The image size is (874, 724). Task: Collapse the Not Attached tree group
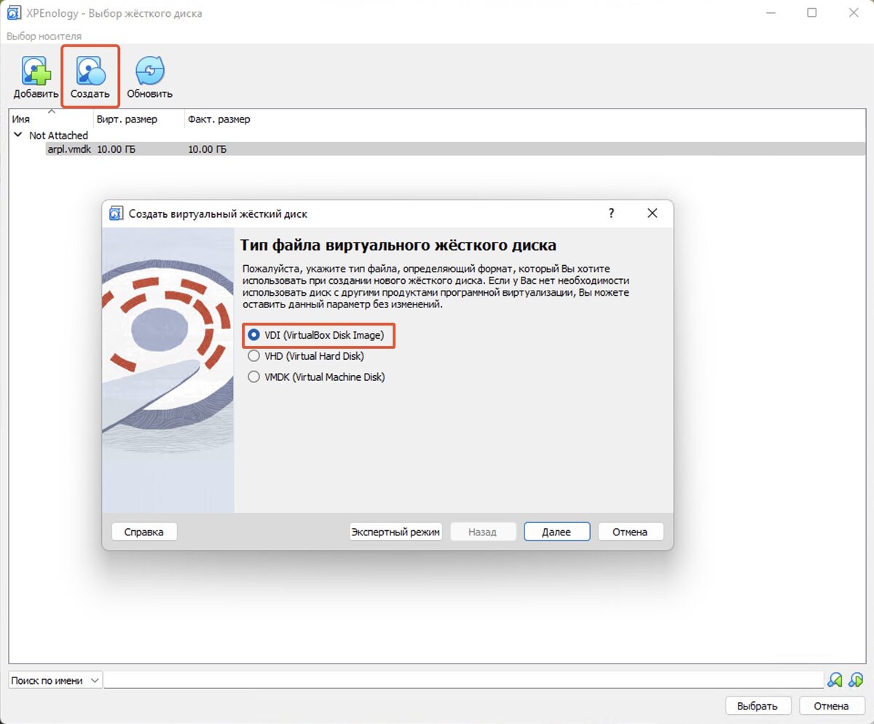click(17, 135)
